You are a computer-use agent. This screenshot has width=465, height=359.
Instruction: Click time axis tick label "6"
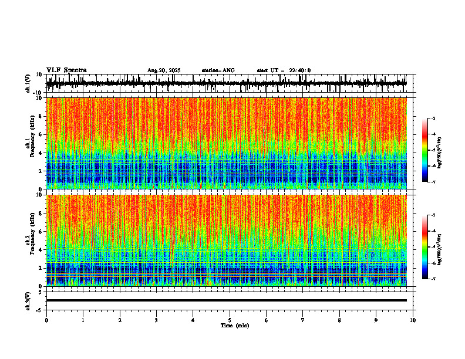point(267,320)
